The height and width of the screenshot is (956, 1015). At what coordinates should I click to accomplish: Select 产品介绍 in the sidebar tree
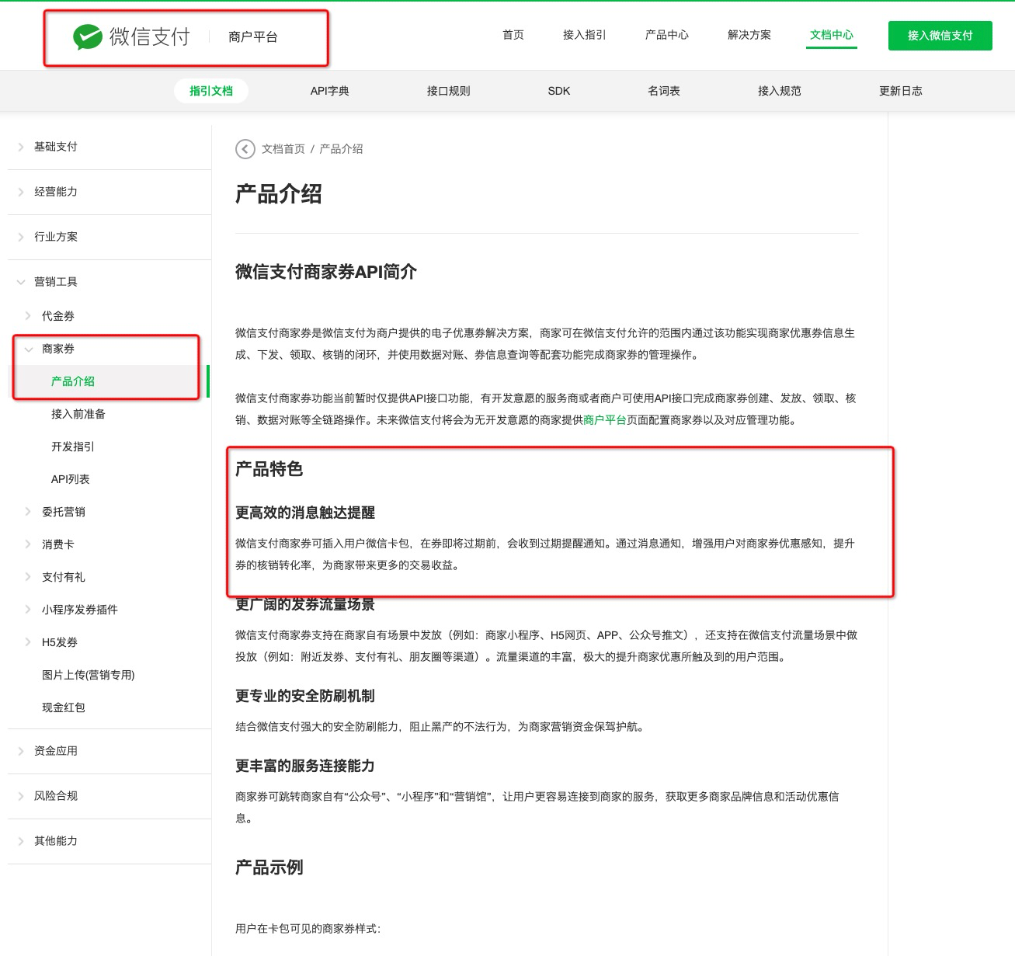pyautogui.click(x=73, y=381)
